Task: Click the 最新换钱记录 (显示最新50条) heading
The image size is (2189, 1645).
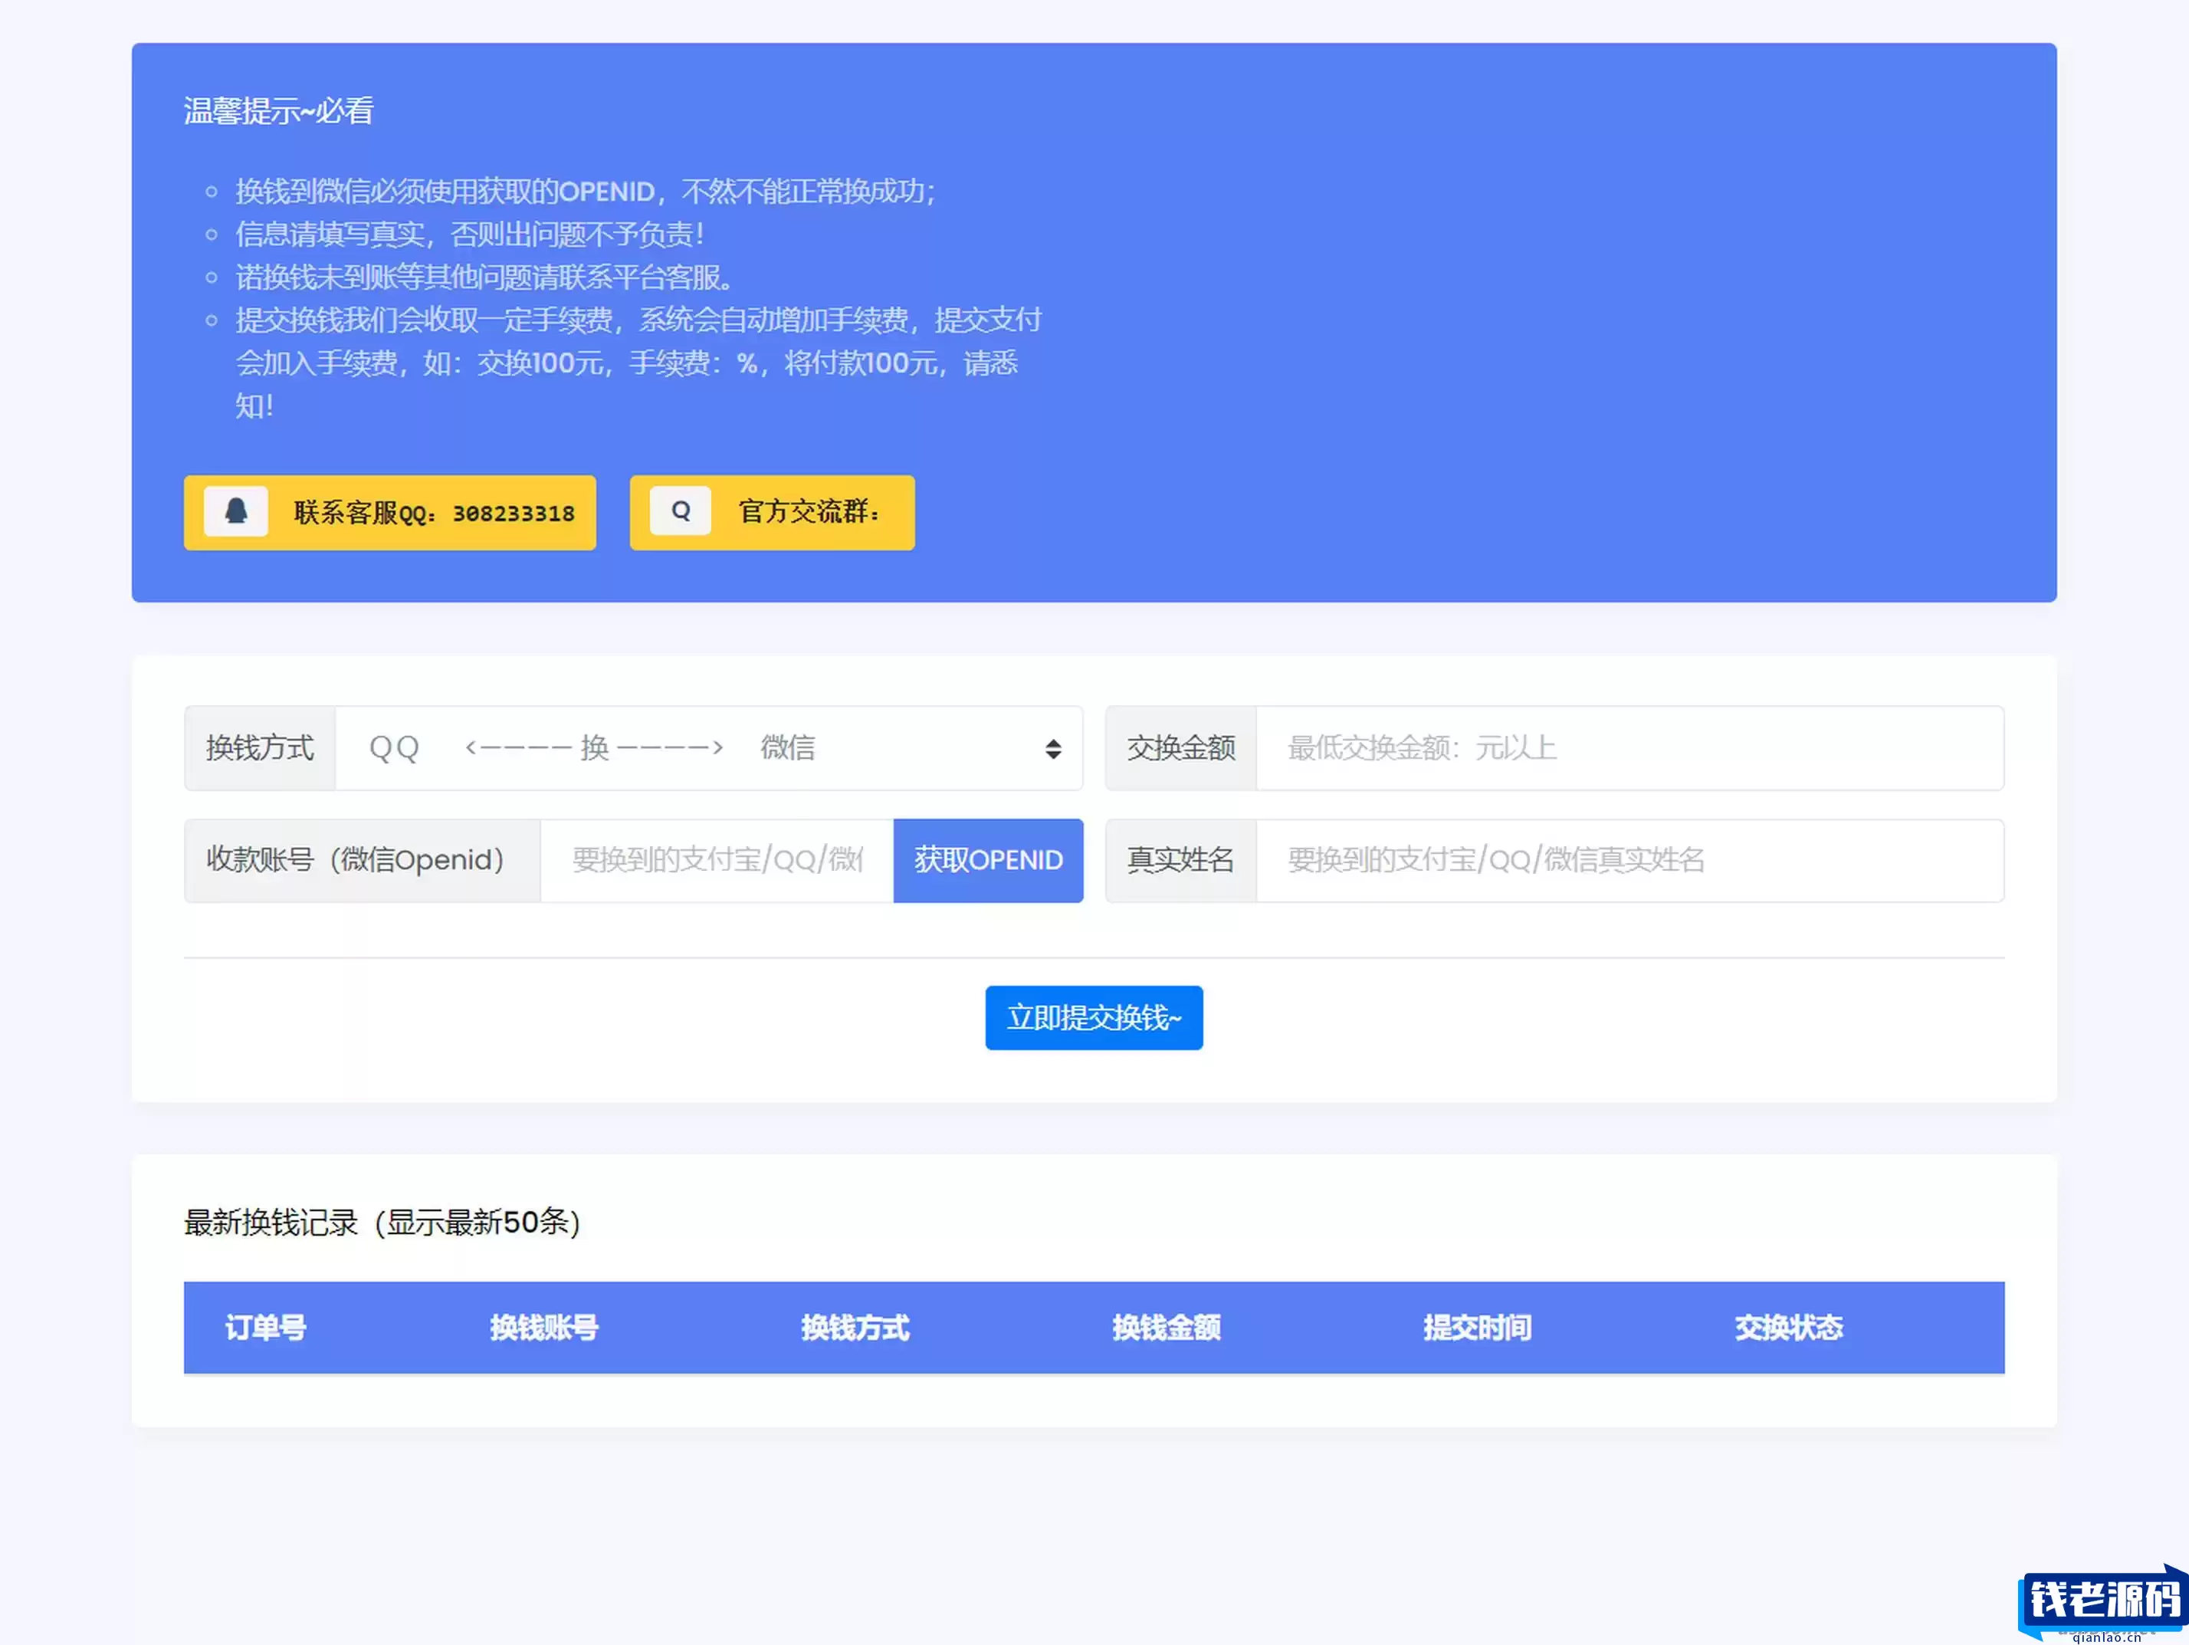Action: point(382,1223)
